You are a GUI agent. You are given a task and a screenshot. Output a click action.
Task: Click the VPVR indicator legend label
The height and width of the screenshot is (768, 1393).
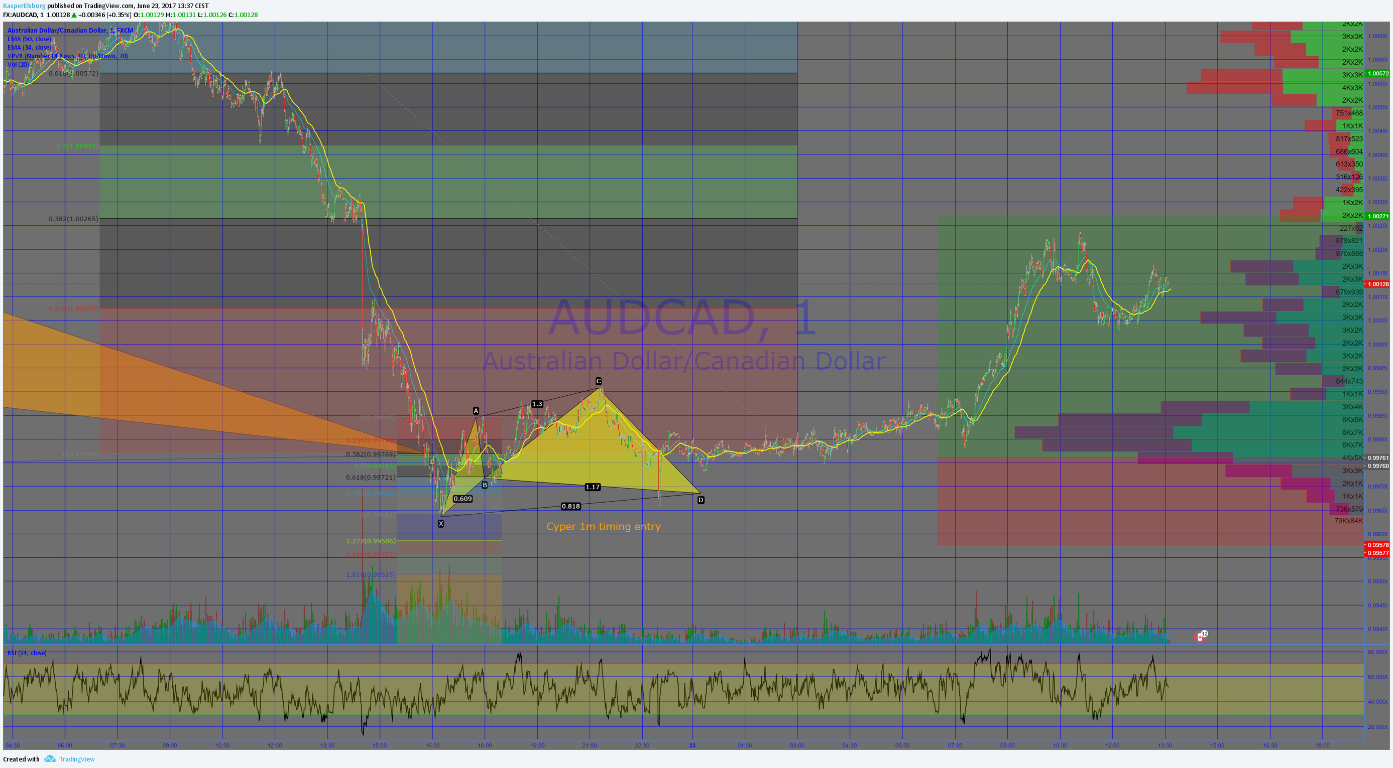coord(68,56)
